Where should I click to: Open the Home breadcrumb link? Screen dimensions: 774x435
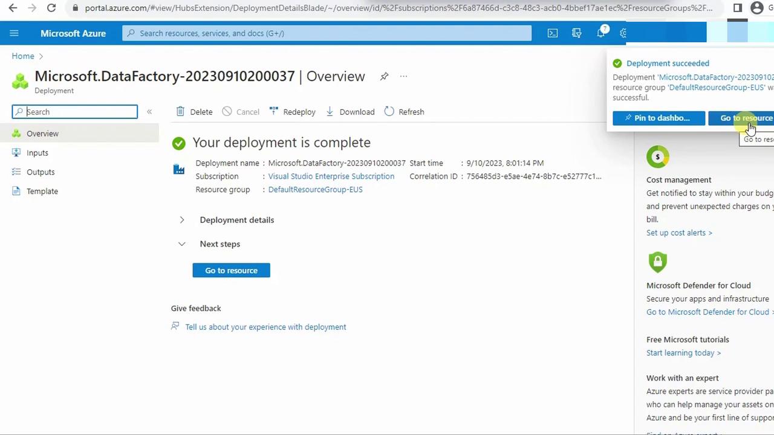(x=23, y=56)
